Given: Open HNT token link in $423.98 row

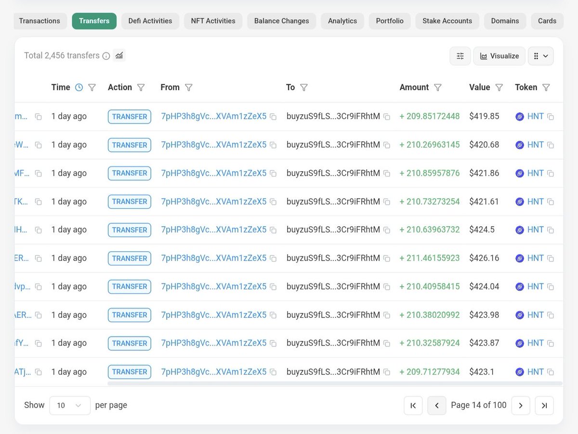Looking at the screenshot, I should pos(536,315).
